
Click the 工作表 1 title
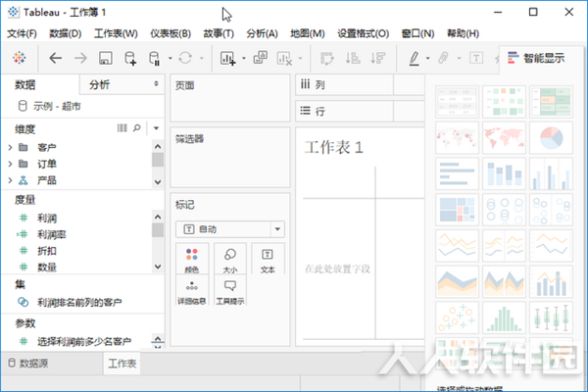333,147
